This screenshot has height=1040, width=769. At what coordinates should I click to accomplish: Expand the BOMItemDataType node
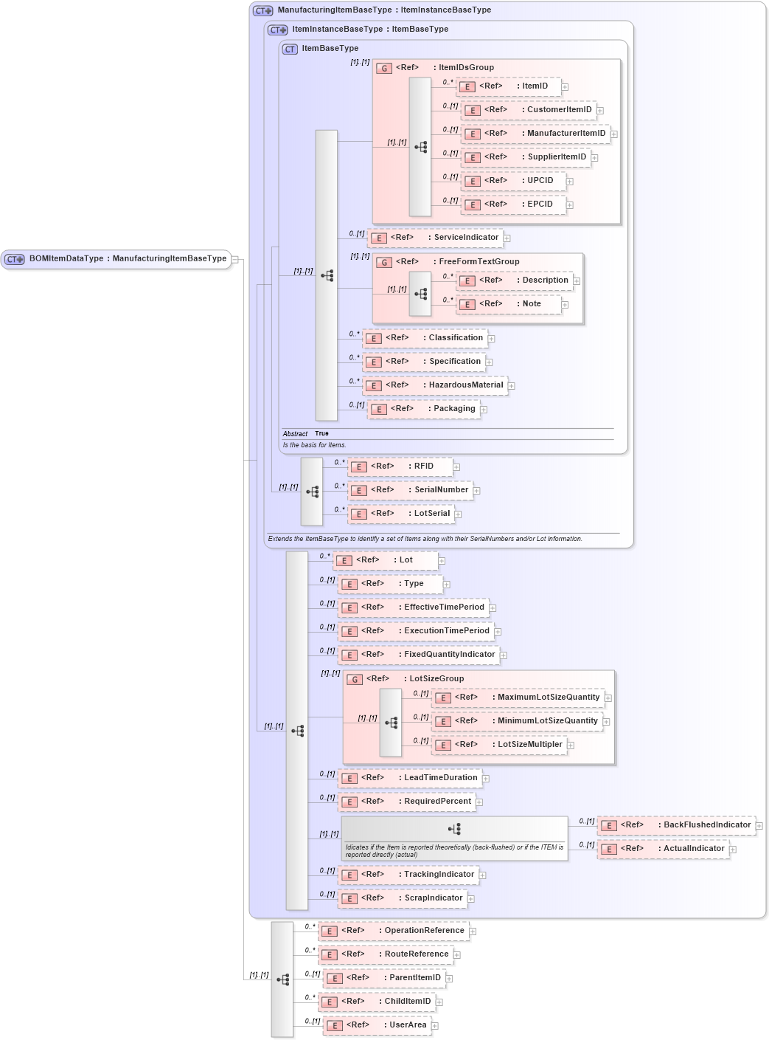[x=236, y=259]
